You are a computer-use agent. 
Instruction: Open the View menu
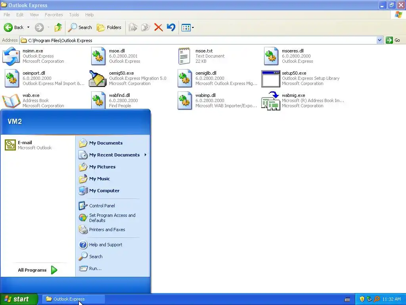pyautogui.click(x=34, y=15)
